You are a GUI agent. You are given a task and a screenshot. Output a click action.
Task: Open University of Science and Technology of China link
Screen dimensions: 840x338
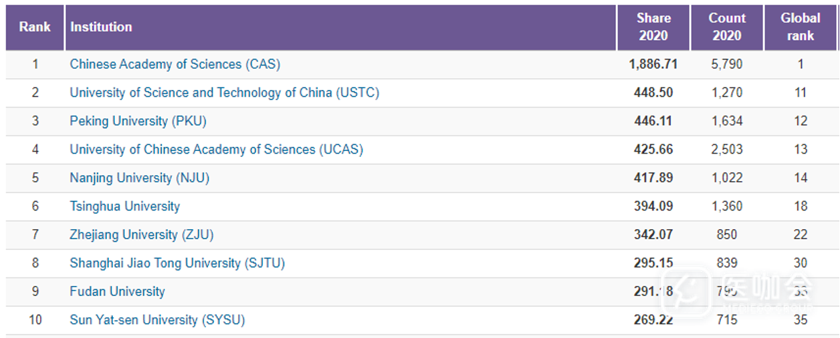point(224,93)
